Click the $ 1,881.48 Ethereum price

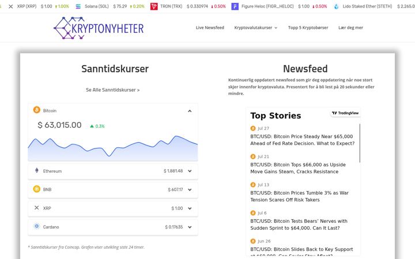[x=173, y=171]
